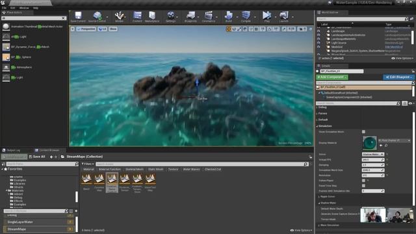Toggle Show Simulation Mesh checkbox

[363, 131]
